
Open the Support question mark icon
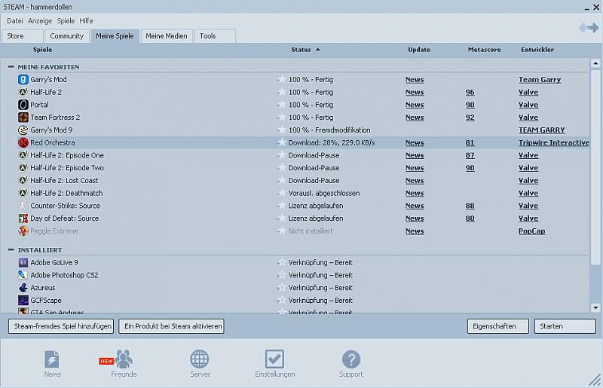point(350,359)
